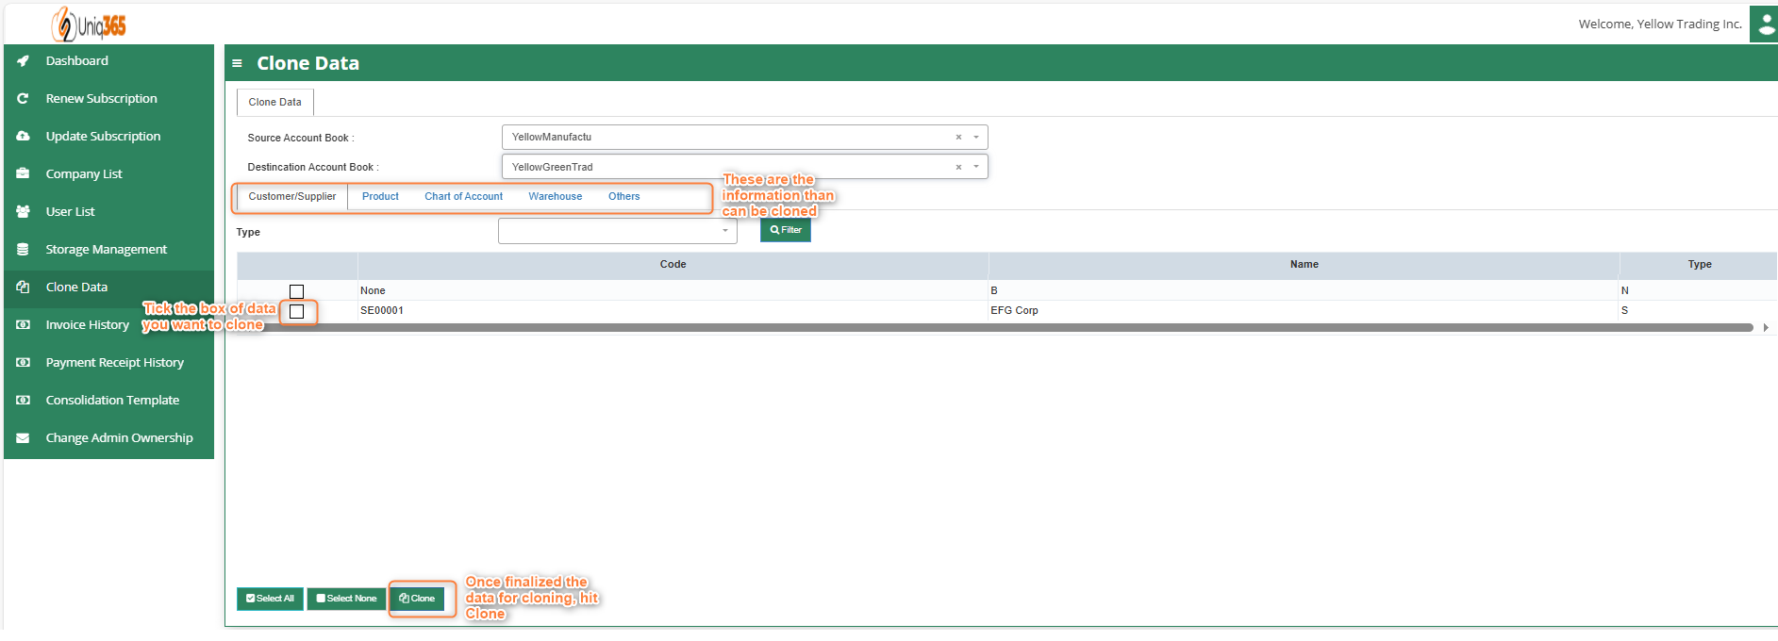Toggle sidebar with hamburger menu icon
Image resolution: width=1778 pixels, height=641 pixels.
[238, 64]
